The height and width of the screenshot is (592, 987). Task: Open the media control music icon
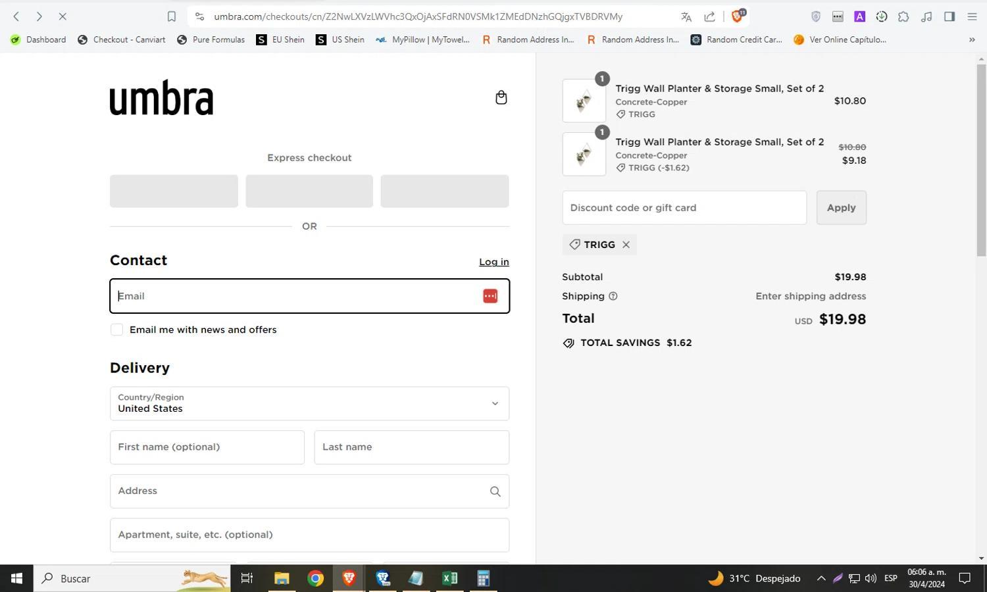click(x=926, y=16)
